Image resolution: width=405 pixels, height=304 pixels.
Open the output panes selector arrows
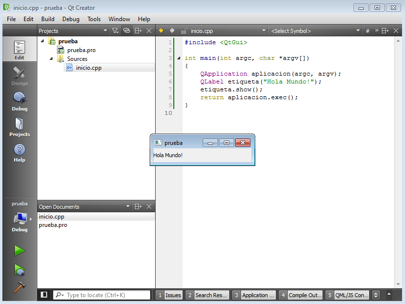pyautogui.click(x=376, y=295)
